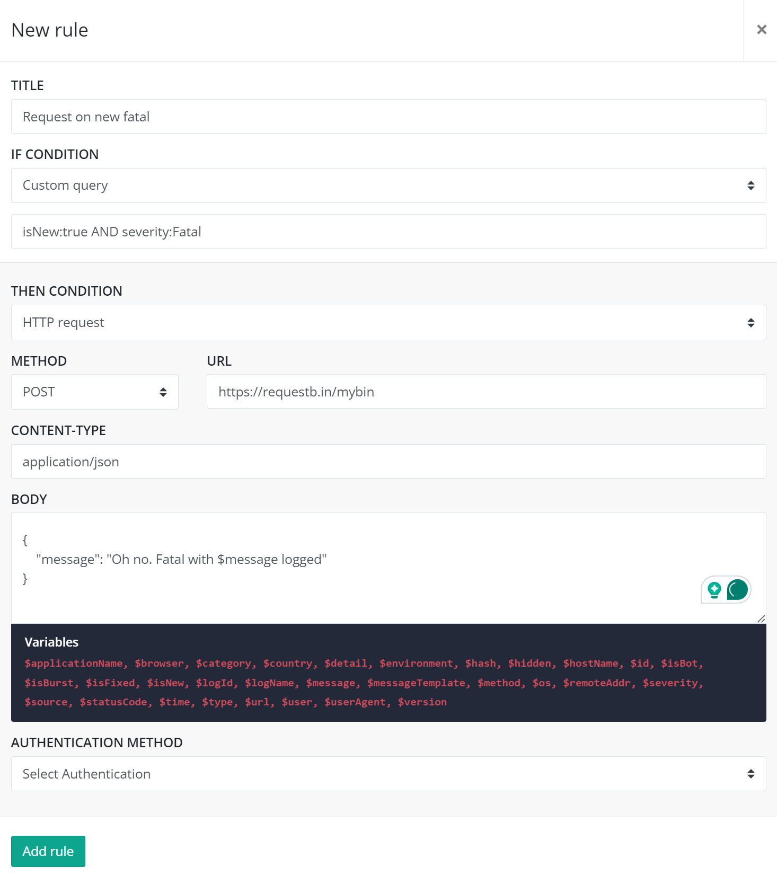Viewport: 777px width, 884px height.
Task: Click the URL input field
Action: pyautogui.click(x=486, y=392)
